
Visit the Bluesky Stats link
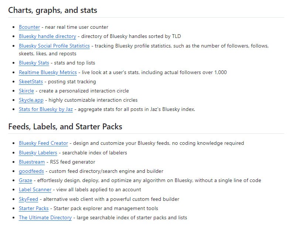(34, 63)
